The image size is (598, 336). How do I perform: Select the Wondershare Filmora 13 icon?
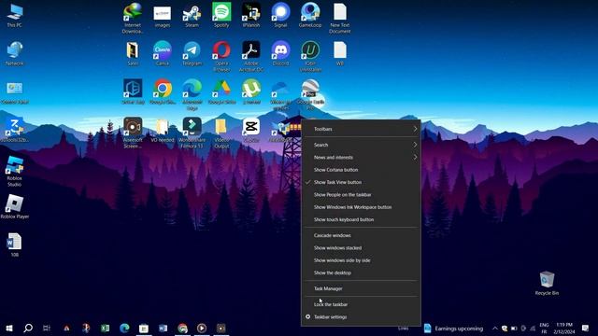point(192,133)
